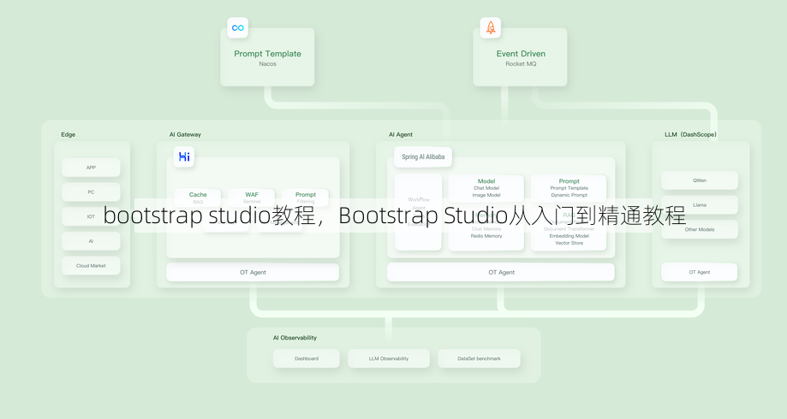787x419 pixels.
Task: Open the Cache box in AI Gateway
Action: click(198, 198)
